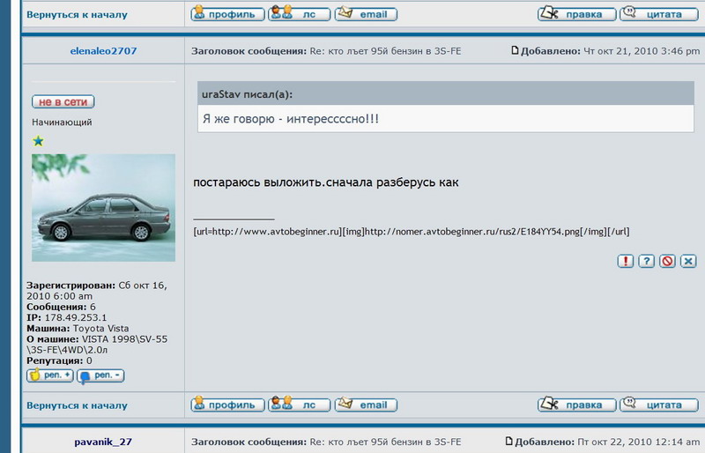Click the blue star rank icon

click(38, 141)
